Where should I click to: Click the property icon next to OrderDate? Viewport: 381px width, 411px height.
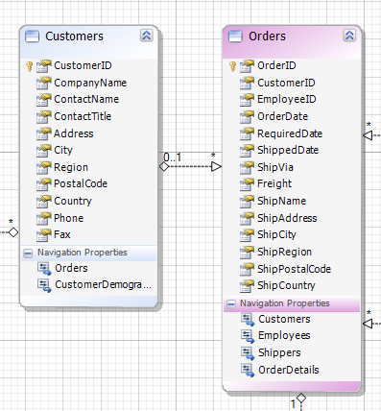click(247, 117)
